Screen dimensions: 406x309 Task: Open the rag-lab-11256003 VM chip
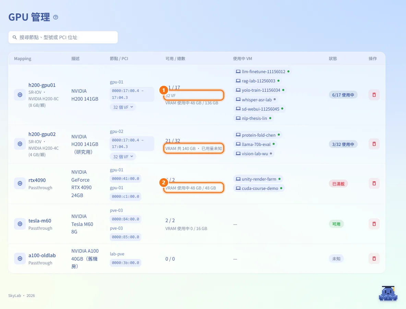click(258, 81)
